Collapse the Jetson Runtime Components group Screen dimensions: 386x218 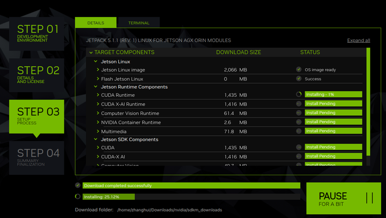point(95,87)
